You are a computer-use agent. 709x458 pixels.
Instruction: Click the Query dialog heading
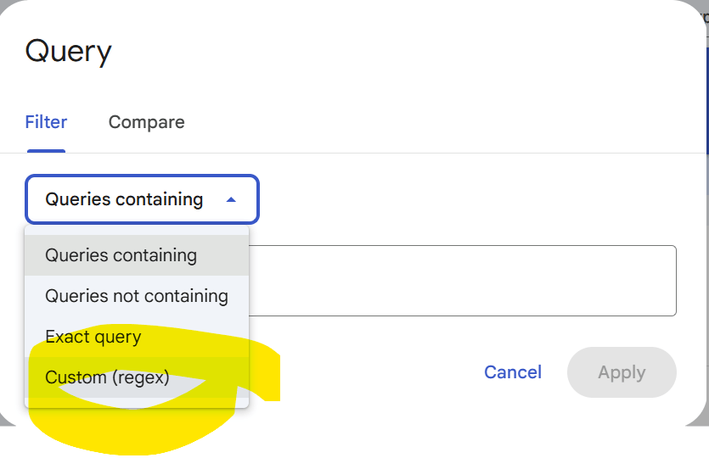(x=68, y=52)
